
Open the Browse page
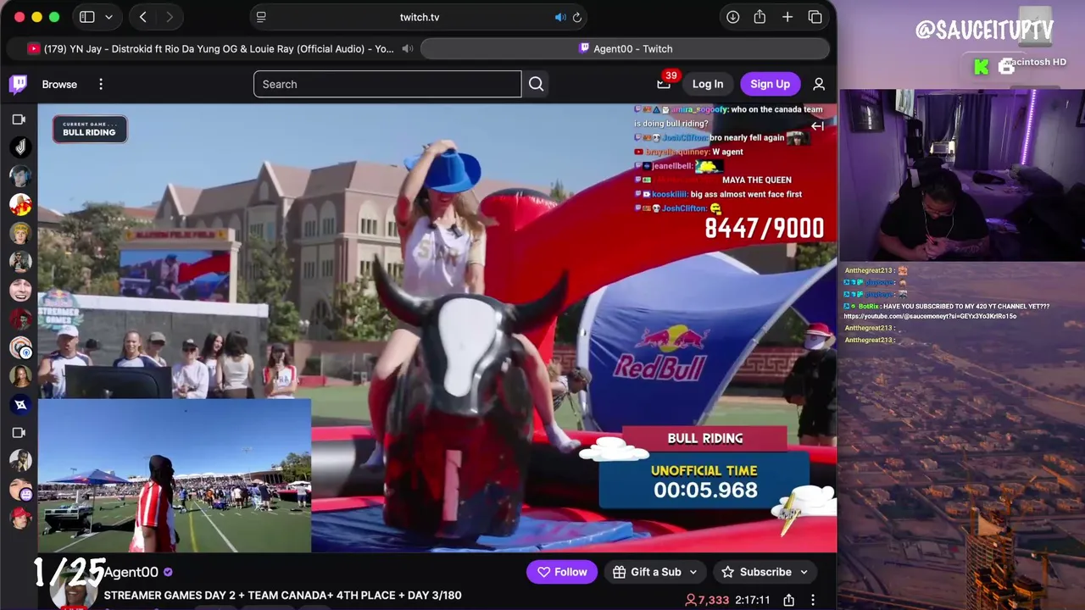59,84
